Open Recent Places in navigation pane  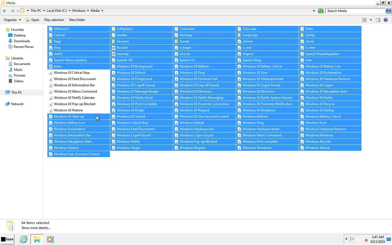24,47
